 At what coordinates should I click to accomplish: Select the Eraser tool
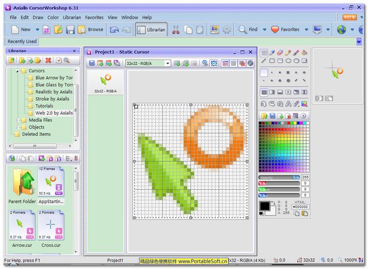pos(280,53)
